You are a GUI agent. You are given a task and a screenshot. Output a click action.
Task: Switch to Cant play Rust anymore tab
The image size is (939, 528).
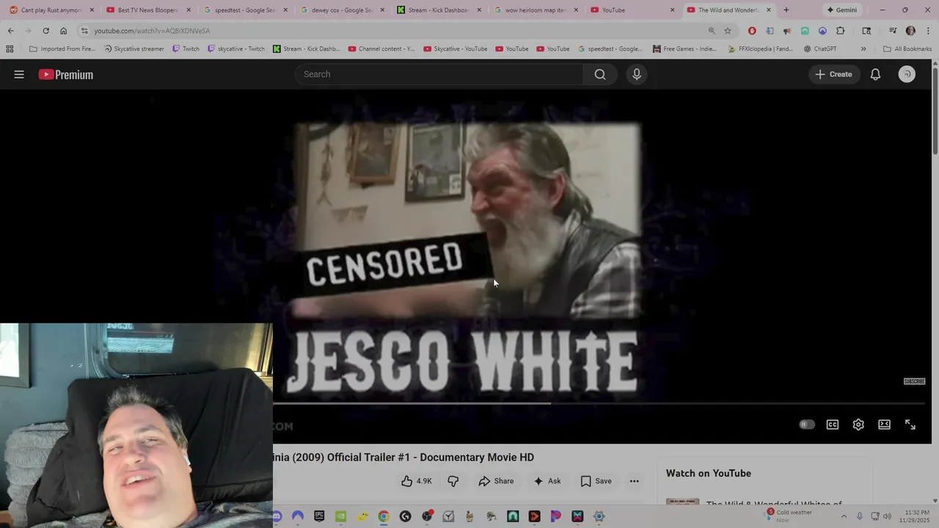[48, 10]
